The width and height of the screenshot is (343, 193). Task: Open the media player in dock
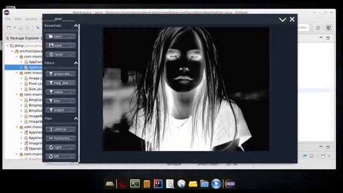pos(216,183)
